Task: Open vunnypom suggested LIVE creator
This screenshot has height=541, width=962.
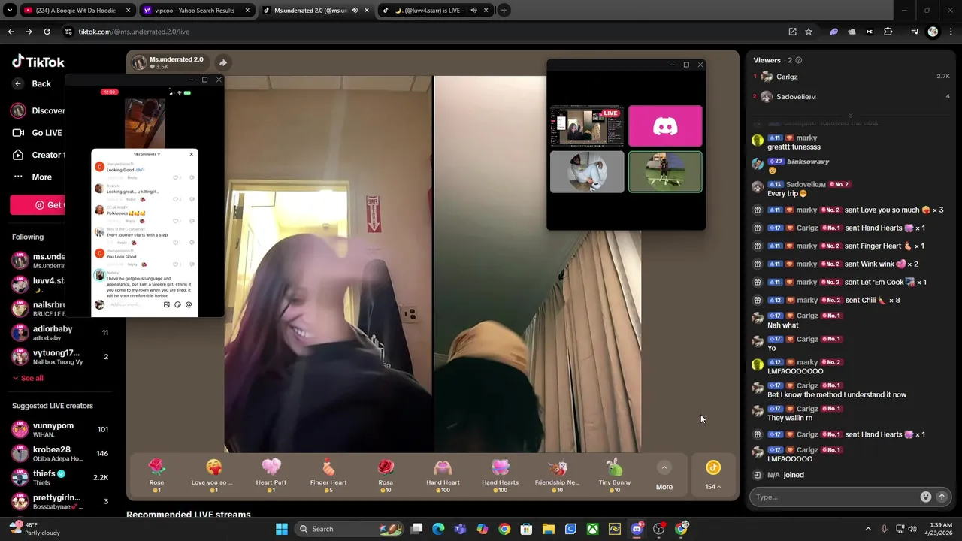Action: tap(60, 429)
